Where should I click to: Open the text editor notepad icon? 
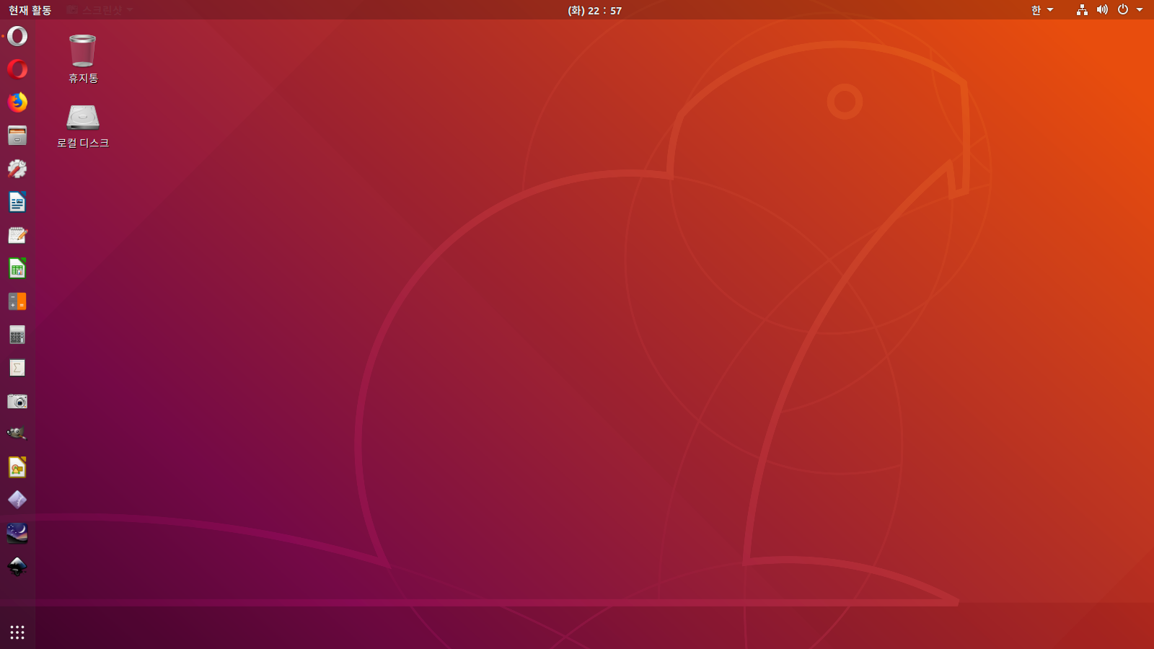[17, 235]
